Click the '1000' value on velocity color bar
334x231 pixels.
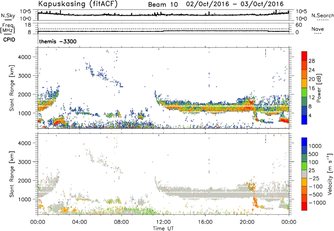tap(315, 146)
